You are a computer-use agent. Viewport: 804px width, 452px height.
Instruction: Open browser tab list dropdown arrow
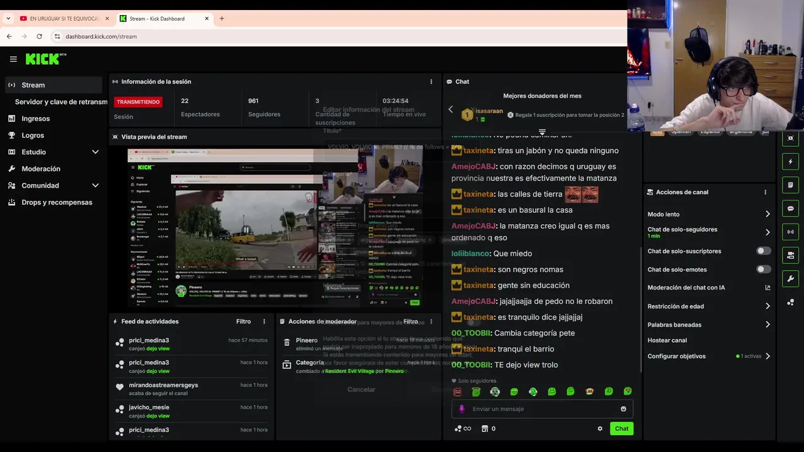[8, 19]
